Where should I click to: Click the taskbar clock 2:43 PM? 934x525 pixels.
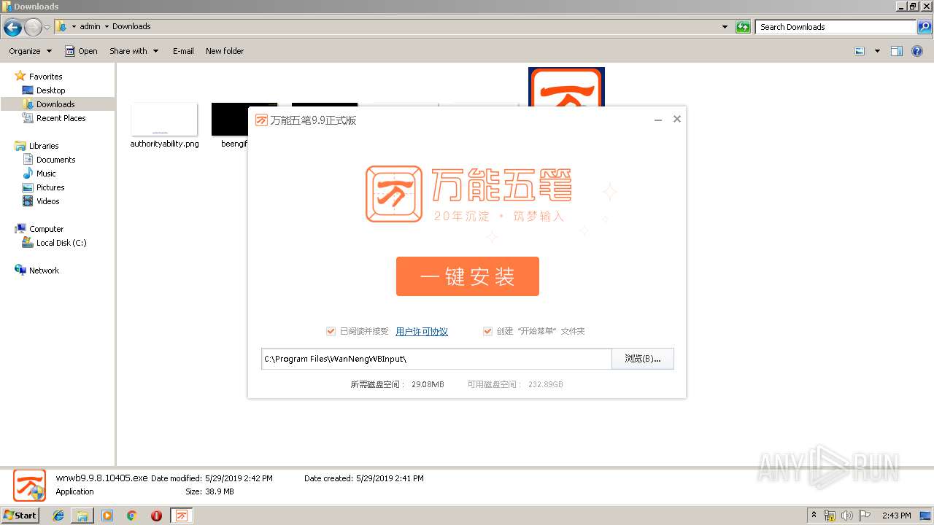[x=897, y=516]
